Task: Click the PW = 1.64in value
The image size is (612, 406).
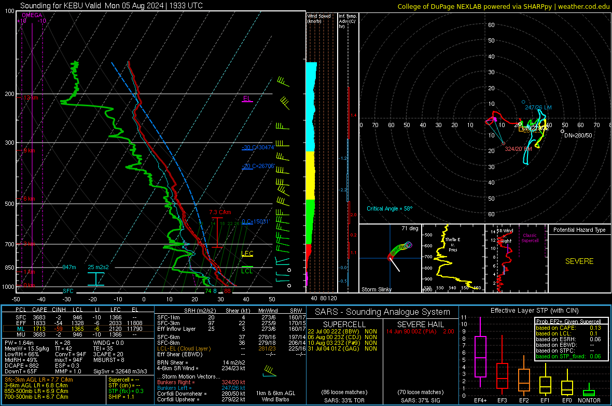Action: [19, 343]
